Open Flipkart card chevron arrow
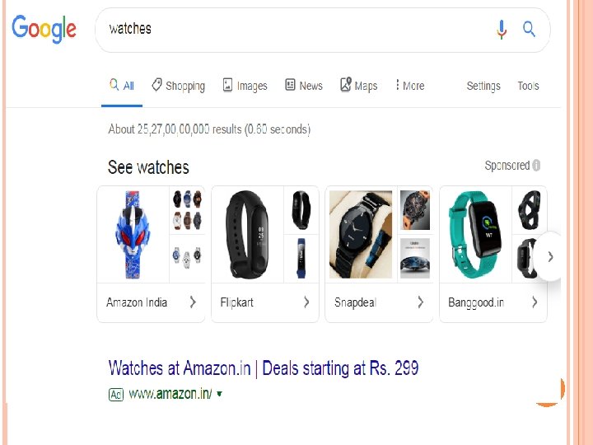 306,302
